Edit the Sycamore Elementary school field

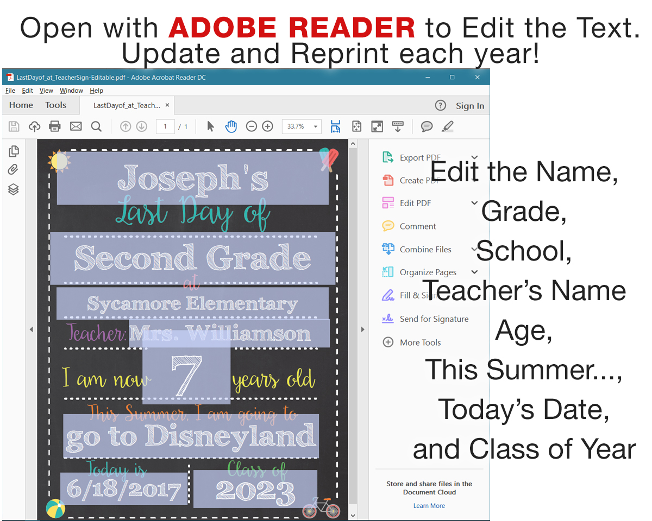[x=193, y=303]
